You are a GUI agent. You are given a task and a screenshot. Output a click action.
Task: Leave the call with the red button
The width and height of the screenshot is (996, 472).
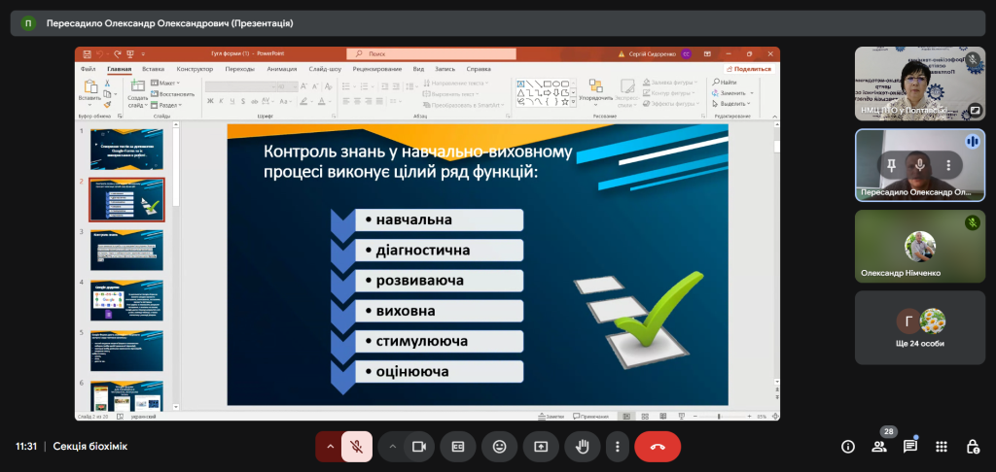[x=658, y=447]
